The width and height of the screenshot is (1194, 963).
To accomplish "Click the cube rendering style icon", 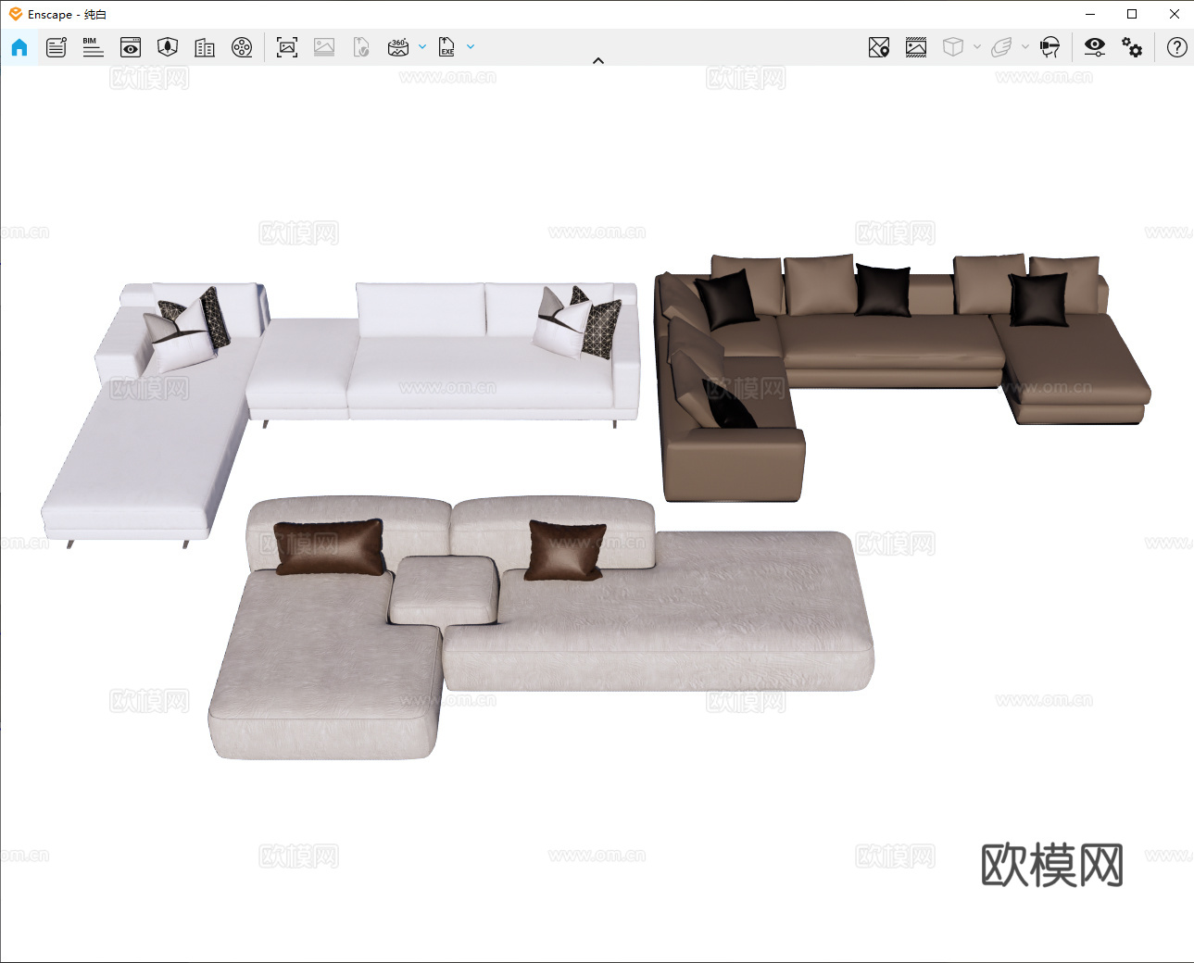I will click(953, 47).
